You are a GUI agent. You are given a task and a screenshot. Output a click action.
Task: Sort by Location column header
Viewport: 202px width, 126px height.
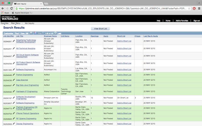click(79, 36)
